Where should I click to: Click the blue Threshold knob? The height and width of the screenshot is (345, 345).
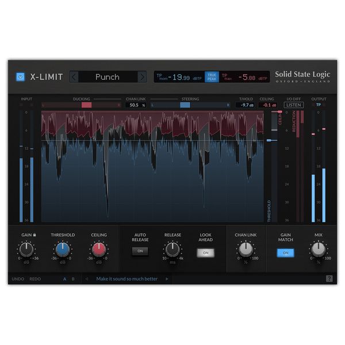click(63, 250)
